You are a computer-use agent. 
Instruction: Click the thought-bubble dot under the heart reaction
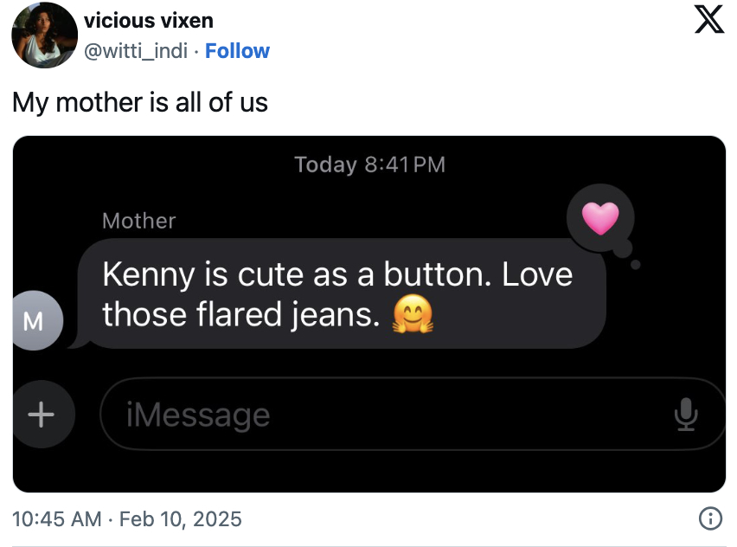(638, 264)
